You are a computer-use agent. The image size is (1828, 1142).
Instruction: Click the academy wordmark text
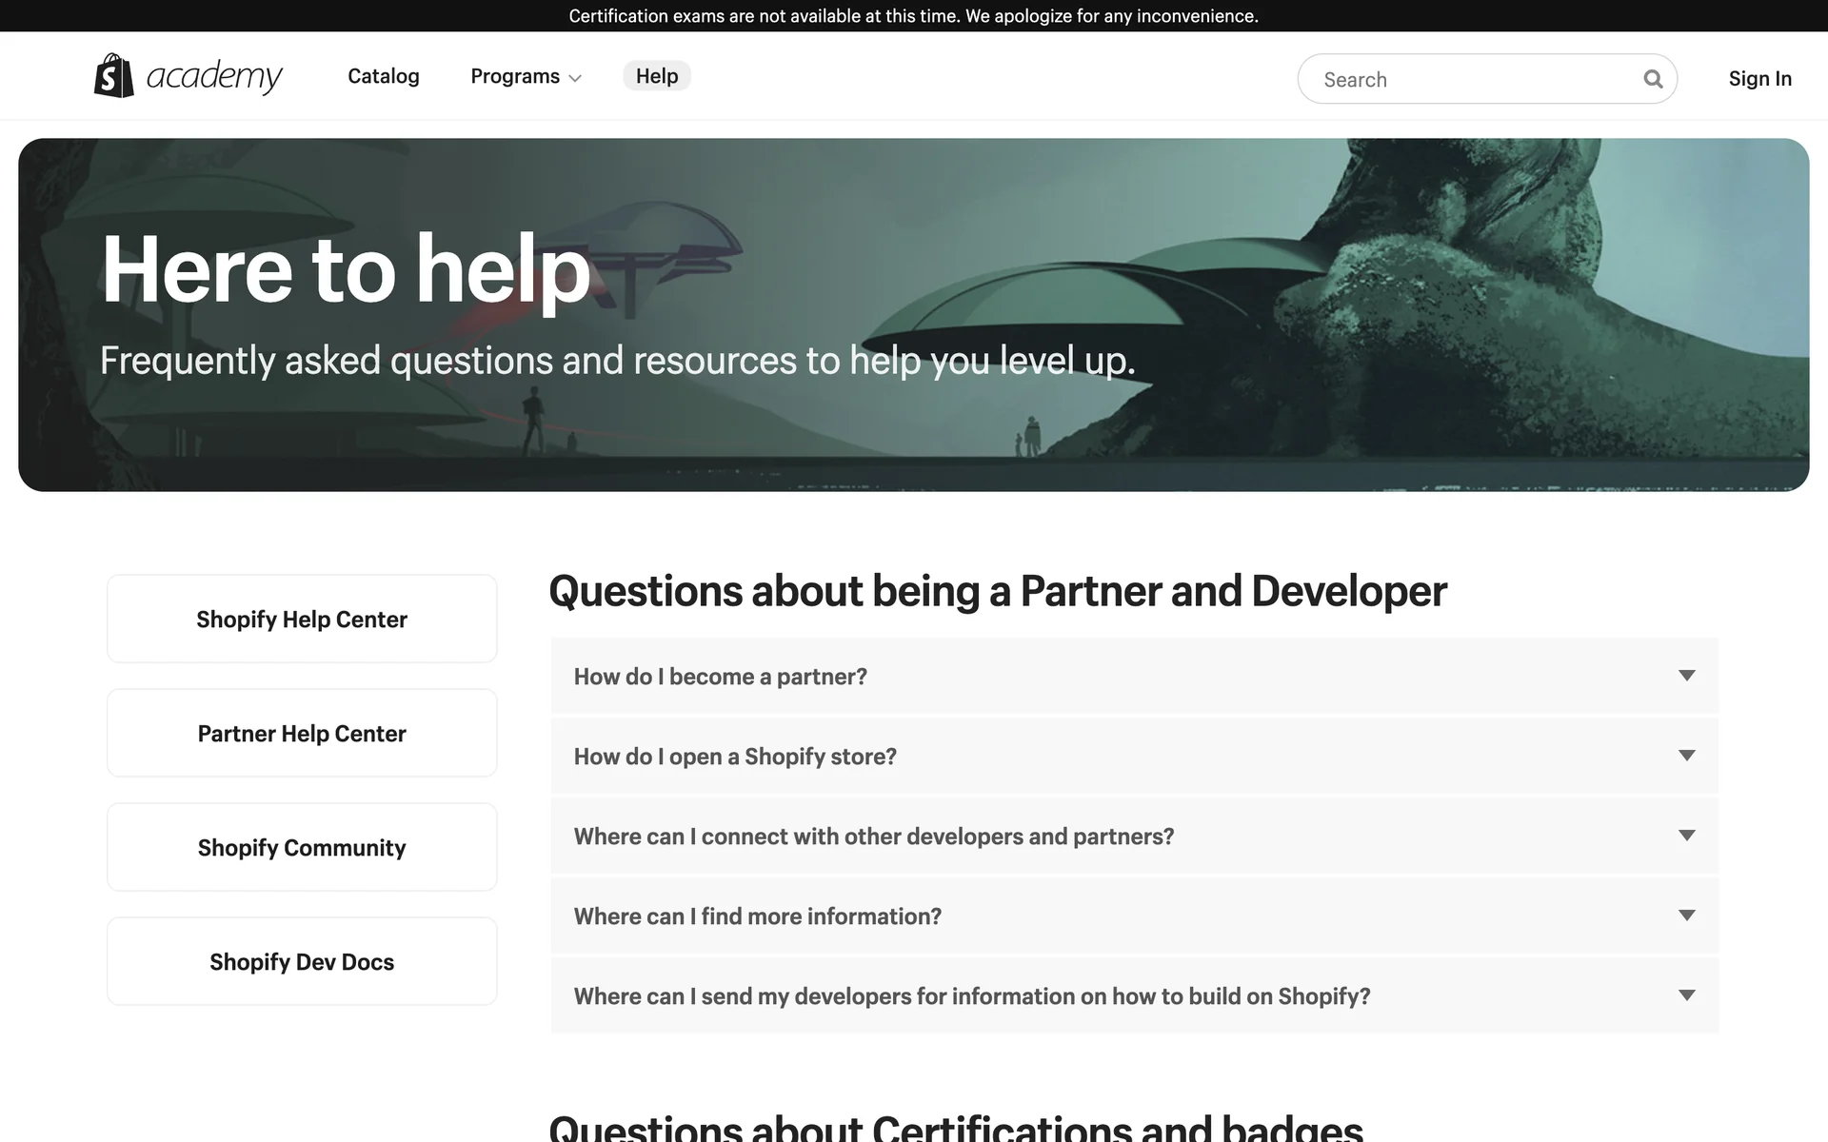pyautogui.click(x=214, y=76)
